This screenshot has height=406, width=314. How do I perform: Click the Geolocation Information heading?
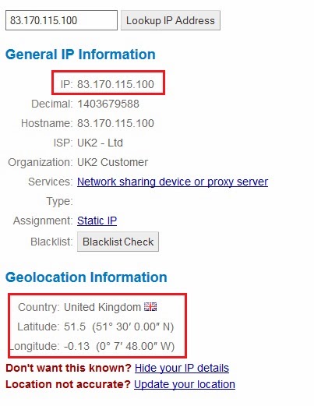click(x=86, y=277)
